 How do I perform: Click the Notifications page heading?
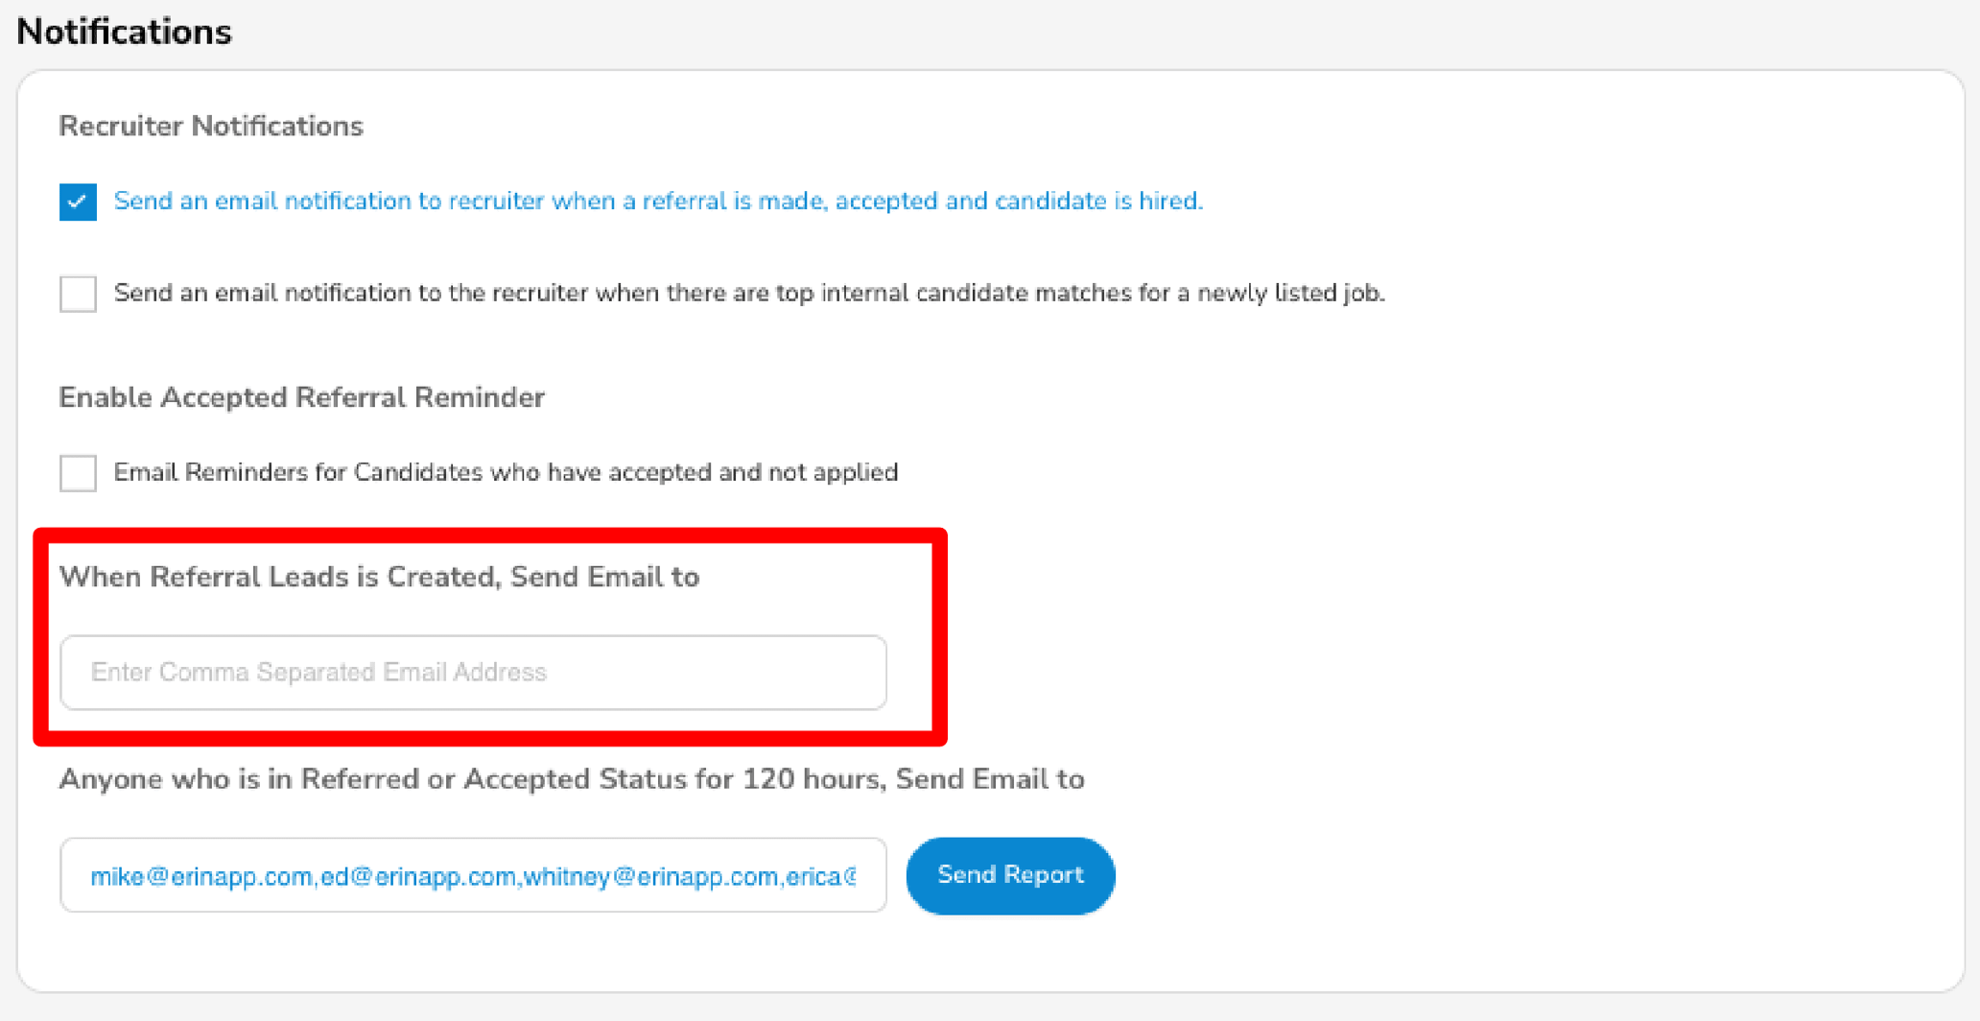point(125,32)
